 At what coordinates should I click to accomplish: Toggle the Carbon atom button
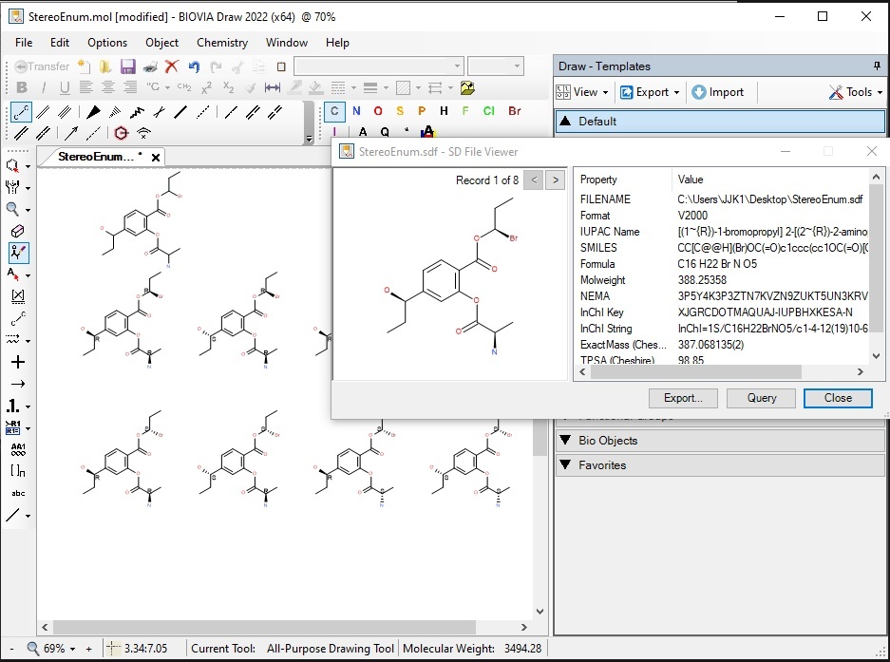(x=334, y=111)
